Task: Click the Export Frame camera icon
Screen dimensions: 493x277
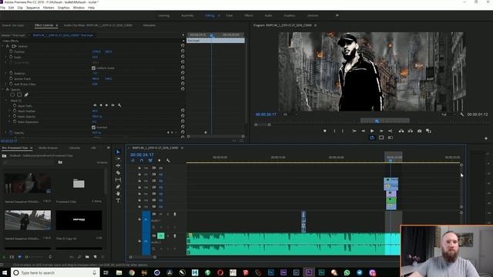Action: pos(419,131)
